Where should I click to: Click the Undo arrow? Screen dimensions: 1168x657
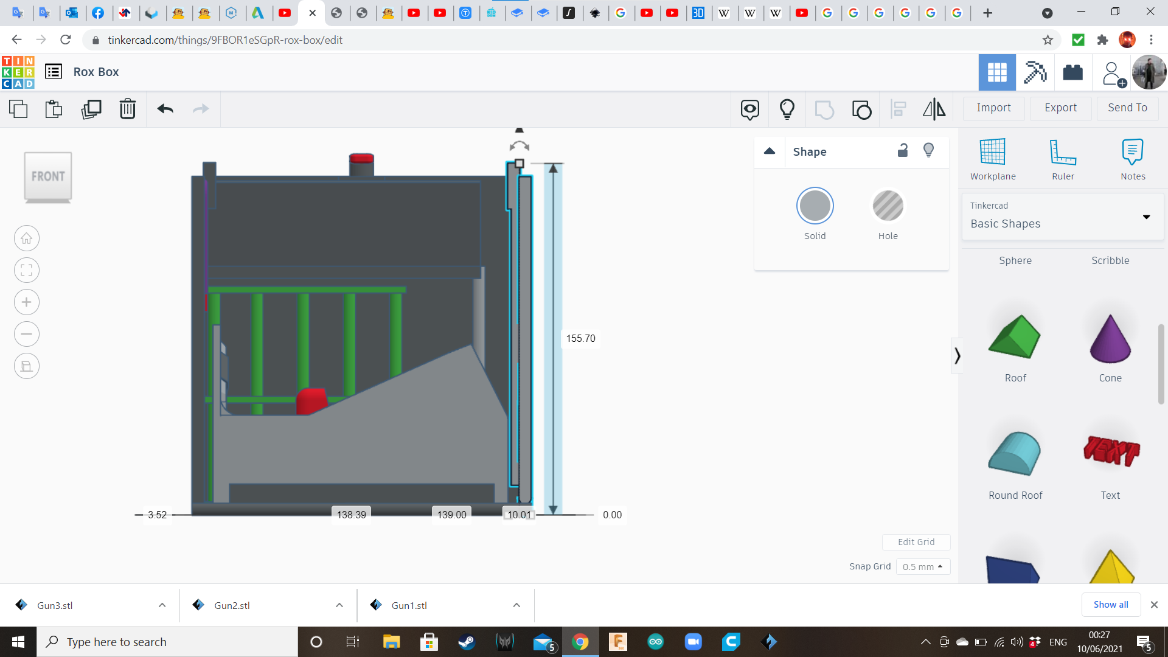click(x=165, y=109)
